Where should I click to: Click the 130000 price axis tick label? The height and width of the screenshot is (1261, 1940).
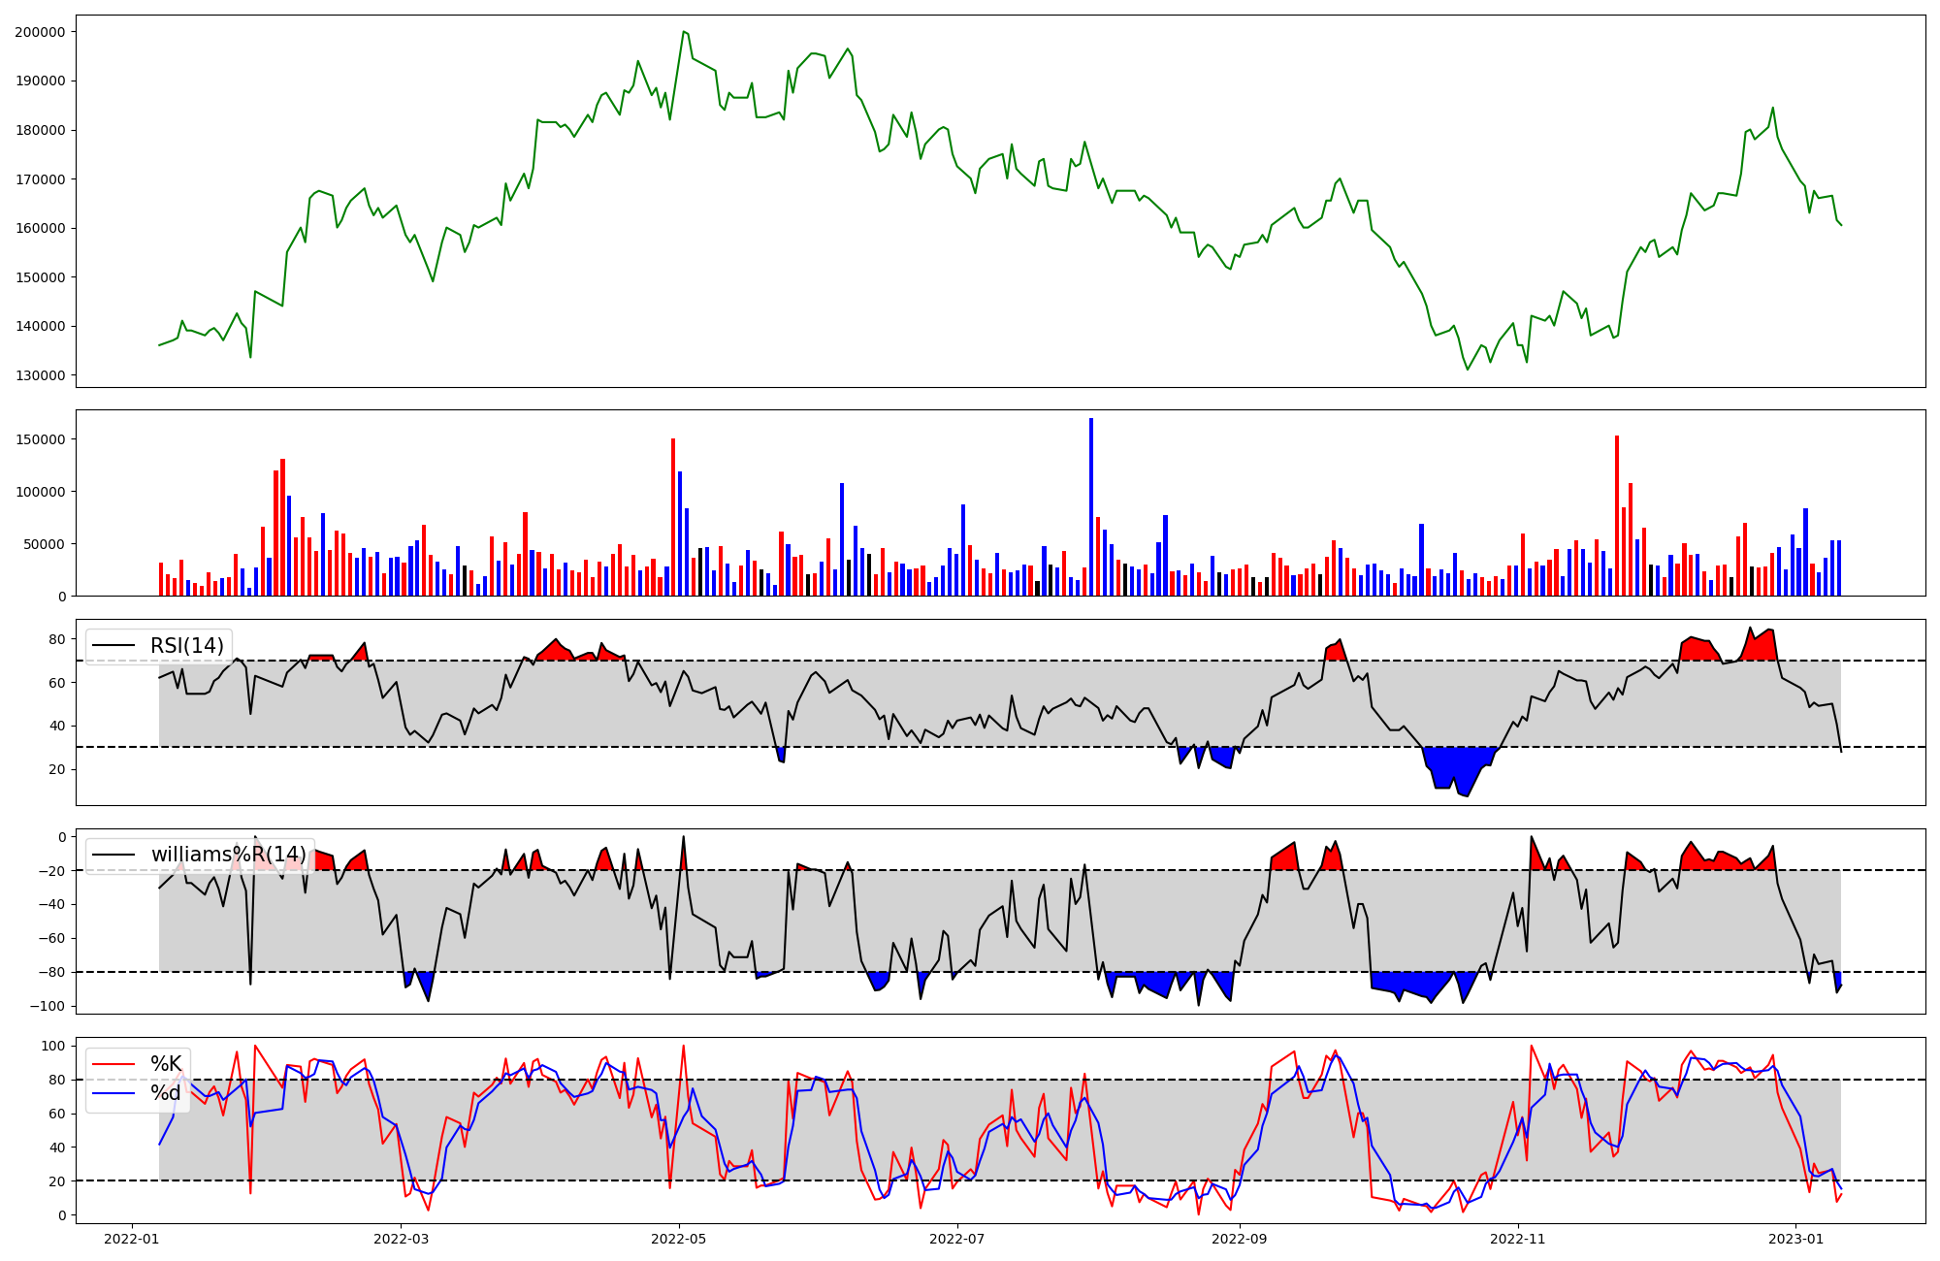coord(40,375)
